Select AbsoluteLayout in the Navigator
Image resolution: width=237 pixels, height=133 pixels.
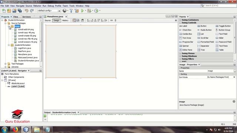coord(18,83)
